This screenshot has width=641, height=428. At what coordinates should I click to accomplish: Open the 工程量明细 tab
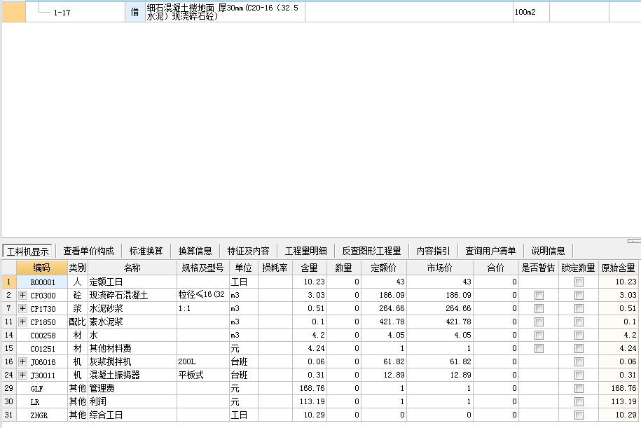[305, 251]
